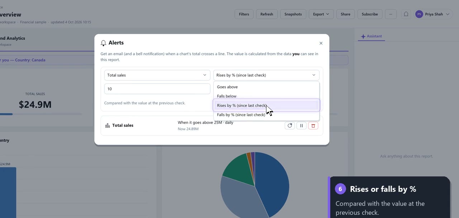Refresh the report
Image resolution: width=459 pixels, height=218 pixels.
point(267,14)
